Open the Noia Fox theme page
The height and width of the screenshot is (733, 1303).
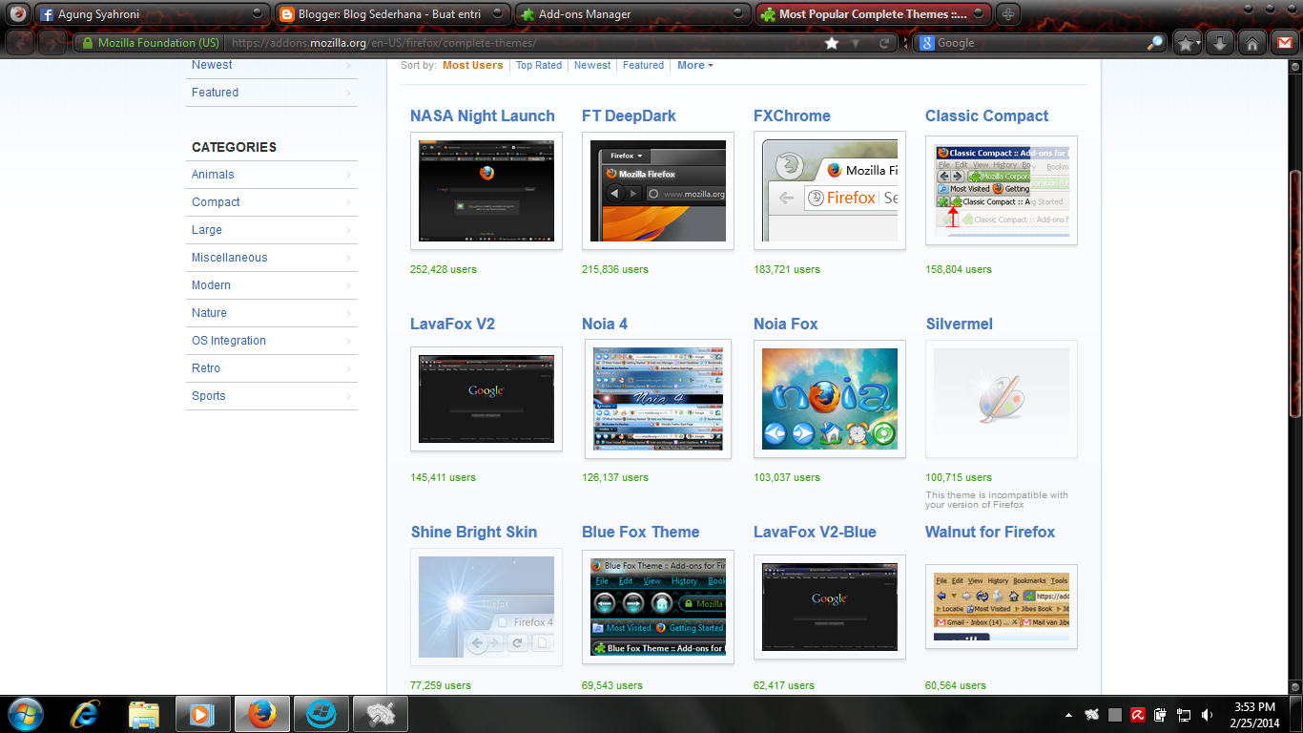point(785,324)
